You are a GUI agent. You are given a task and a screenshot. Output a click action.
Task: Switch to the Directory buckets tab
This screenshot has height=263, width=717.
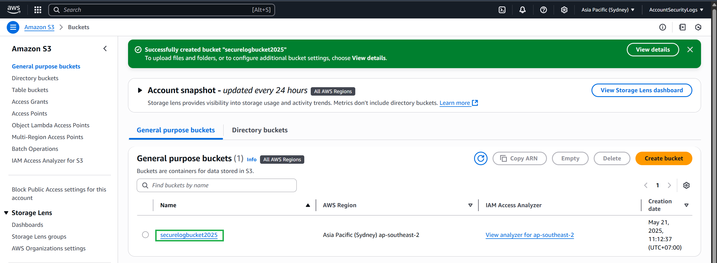[x=259, y=130]
